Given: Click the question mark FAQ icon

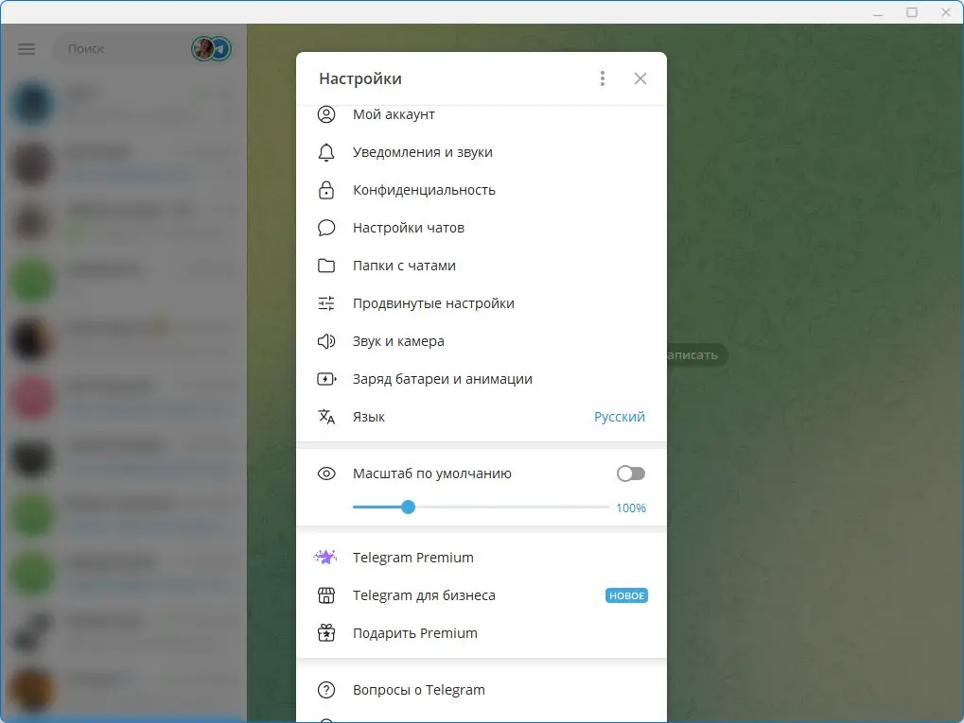Looking at the screenshot, I should tap(326, 690).
